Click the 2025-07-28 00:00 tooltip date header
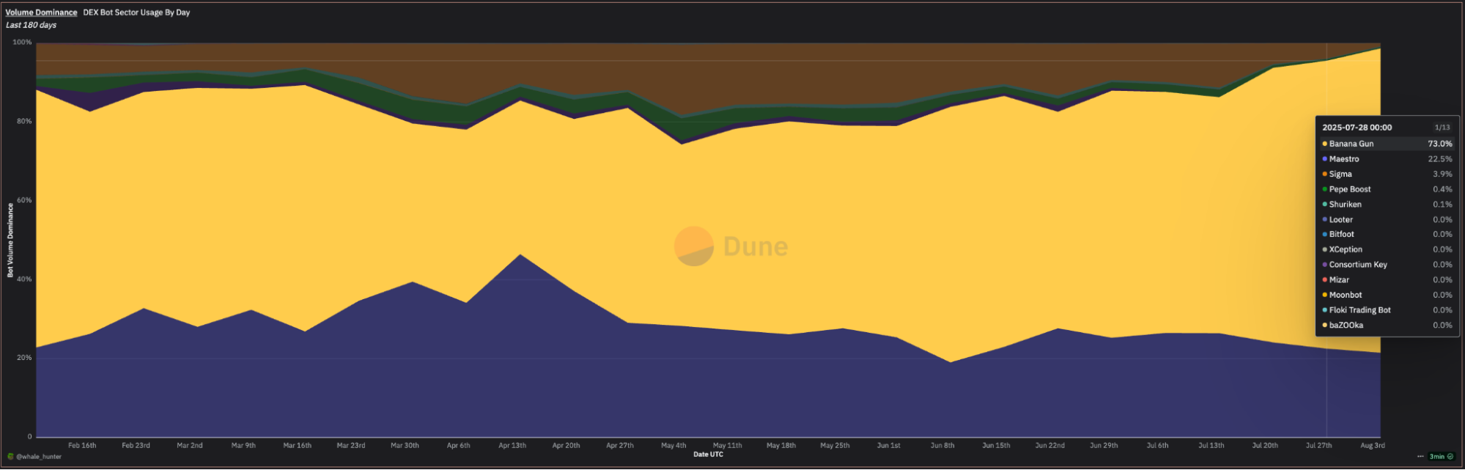 coord(1357,128)
